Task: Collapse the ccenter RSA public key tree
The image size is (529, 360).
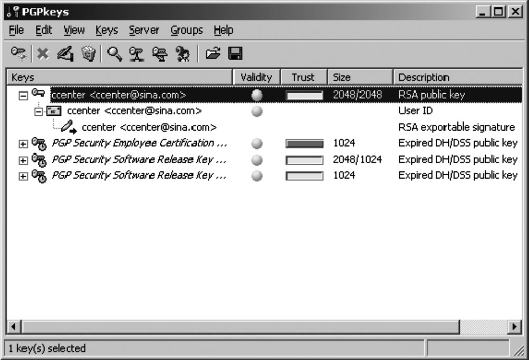Action: coord(23,96)
